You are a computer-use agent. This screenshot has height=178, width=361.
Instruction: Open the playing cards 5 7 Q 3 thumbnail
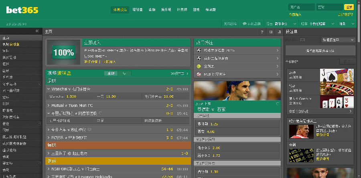337,102
